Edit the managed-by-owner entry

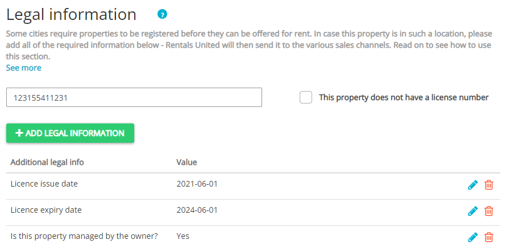coord(472,237)
